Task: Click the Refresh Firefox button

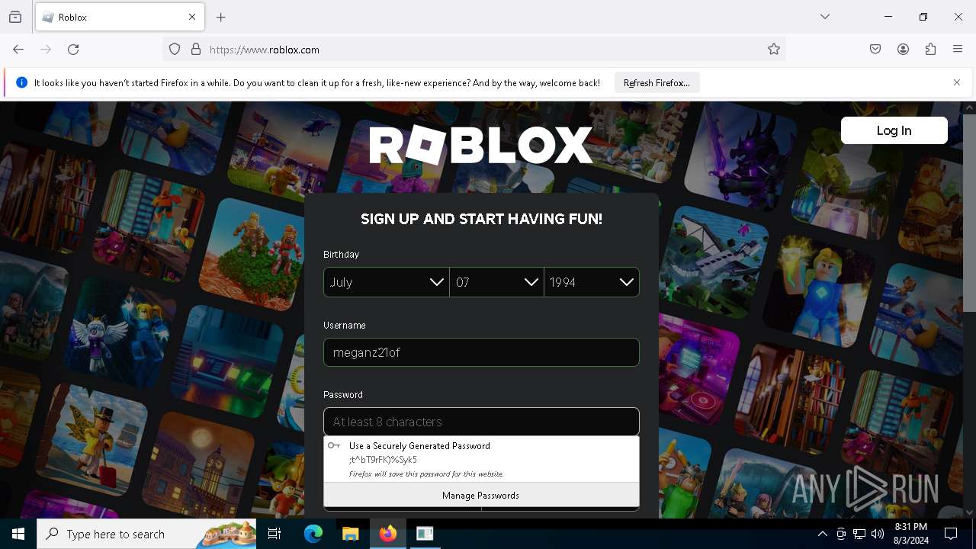Action: point(657,82)
